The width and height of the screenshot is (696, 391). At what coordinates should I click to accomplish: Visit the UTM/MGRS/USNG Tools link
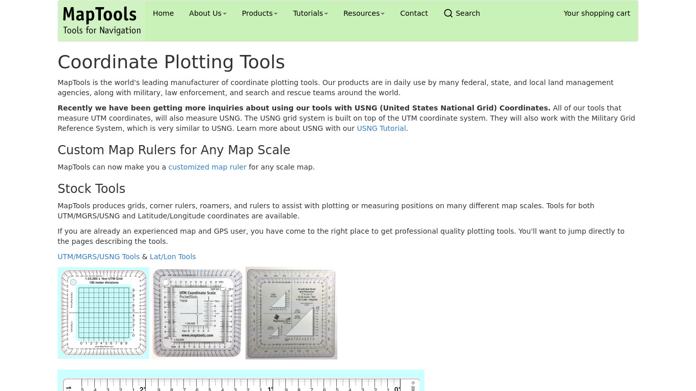tap(98, 257)
